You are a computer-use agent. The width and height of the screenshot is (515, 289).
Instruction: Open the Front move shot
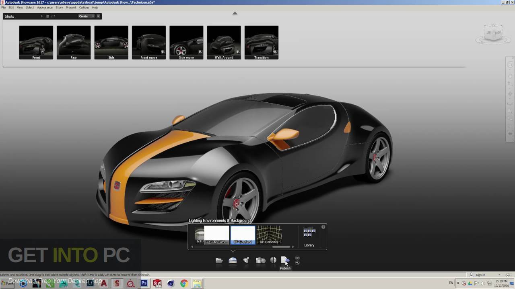149,43
